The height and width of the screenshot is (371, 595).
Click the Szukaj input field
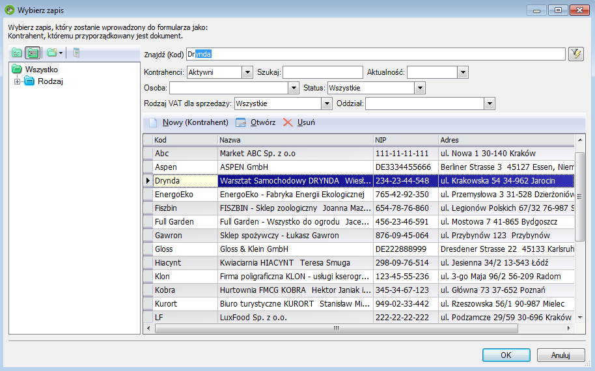click(x=322, y=72)
